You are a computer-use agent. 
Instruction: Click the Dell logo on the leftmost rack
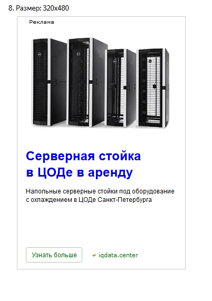(40, 54)
